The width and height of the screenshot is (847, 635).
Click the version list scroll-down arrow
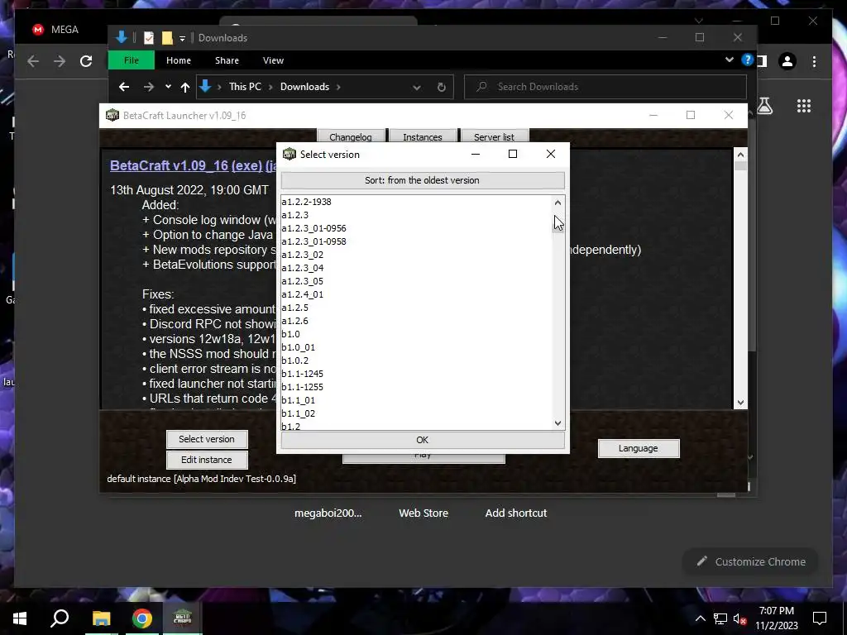click(558, 423)
